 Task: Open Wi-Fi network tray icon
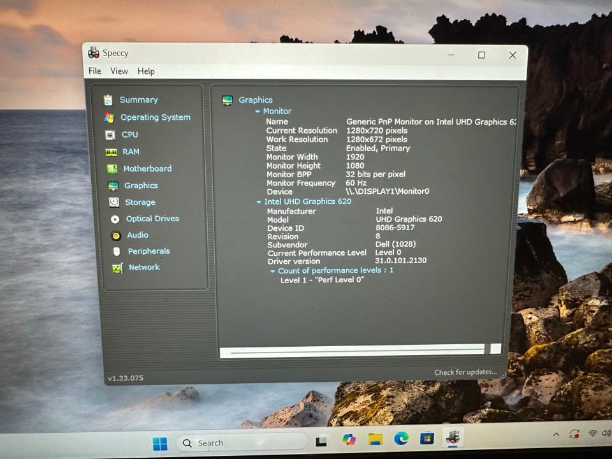click(x=593, y=433)
